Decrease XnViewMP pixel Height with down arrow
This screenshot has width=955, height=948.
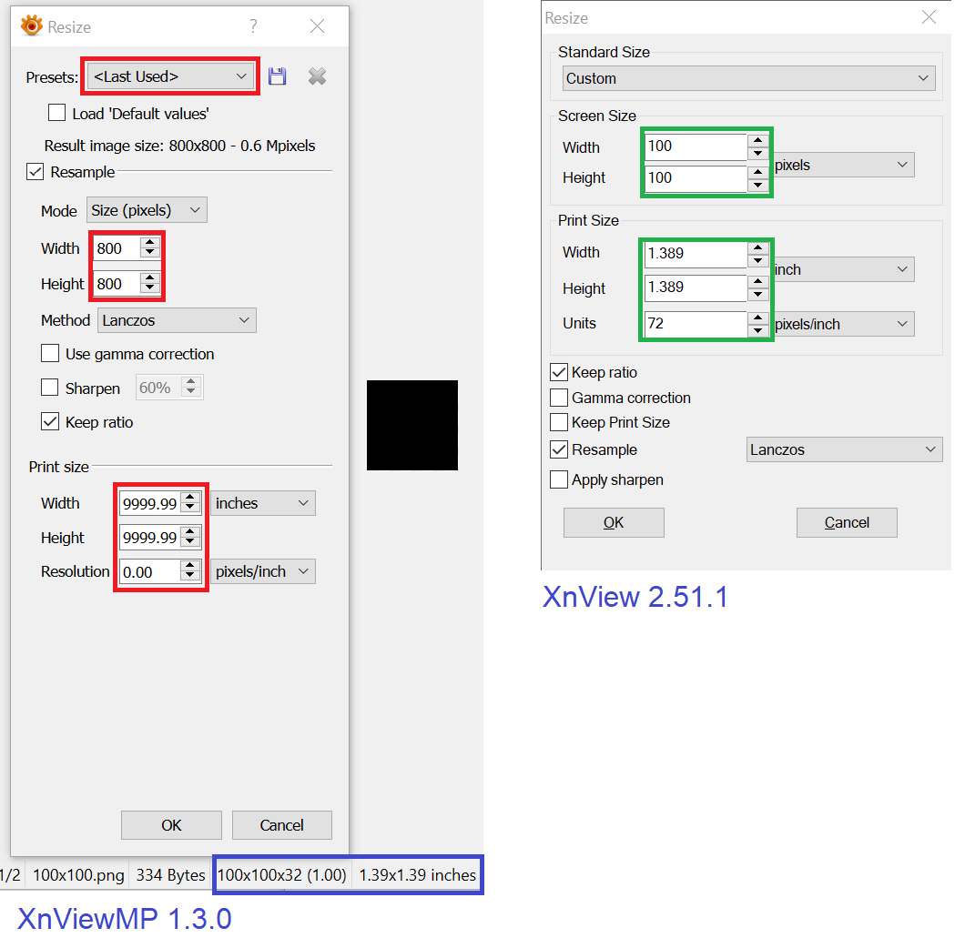[x=150, y=289]
